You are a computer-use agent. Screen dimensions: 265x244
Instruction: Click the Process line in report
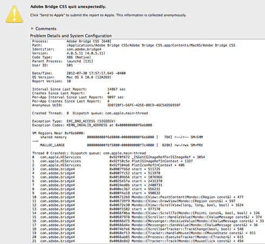pos(71,41)
